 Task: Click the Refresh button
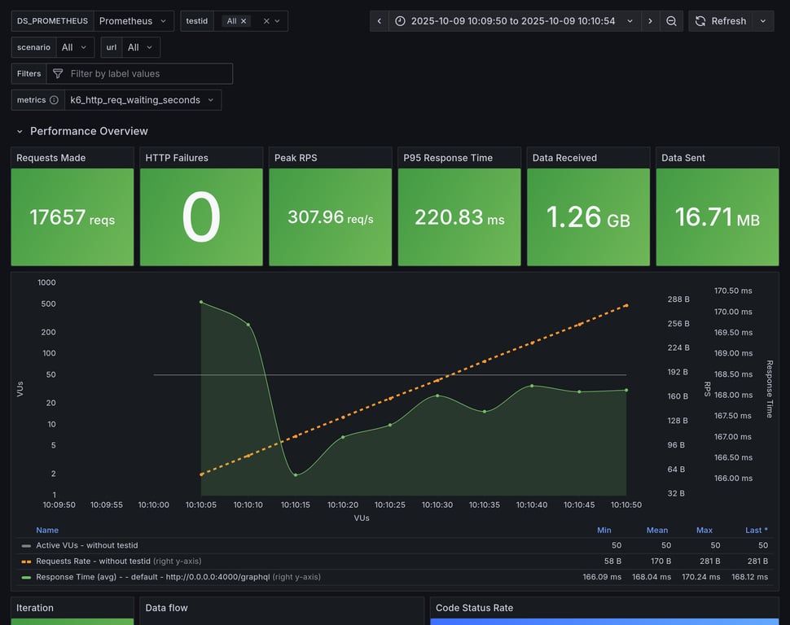tap(720, 21)
